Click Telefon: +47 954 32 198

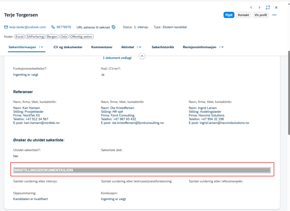pyautogui.click(x=206, y=119)
